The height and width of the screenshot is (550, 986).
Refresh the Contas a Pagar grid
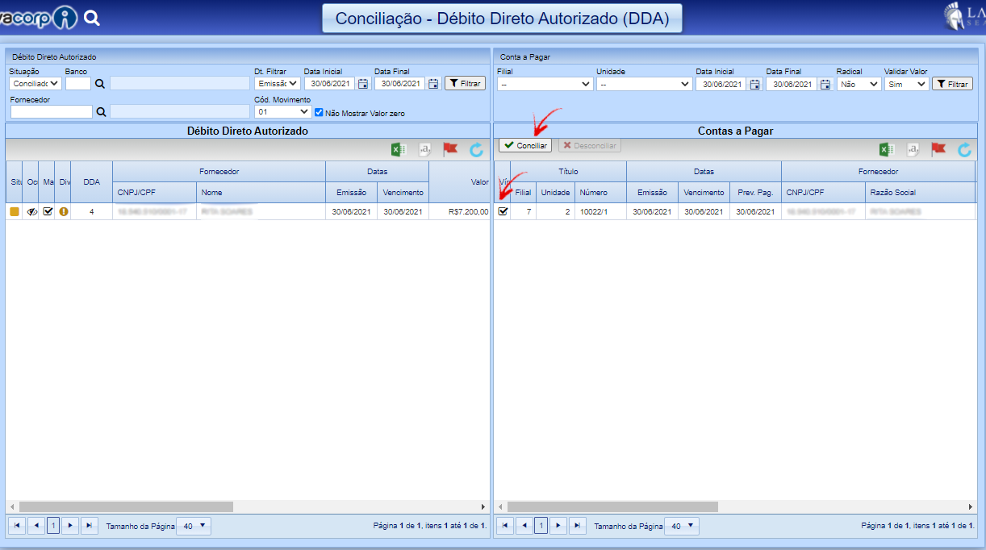pyautogui.click(x=964, y=149)
